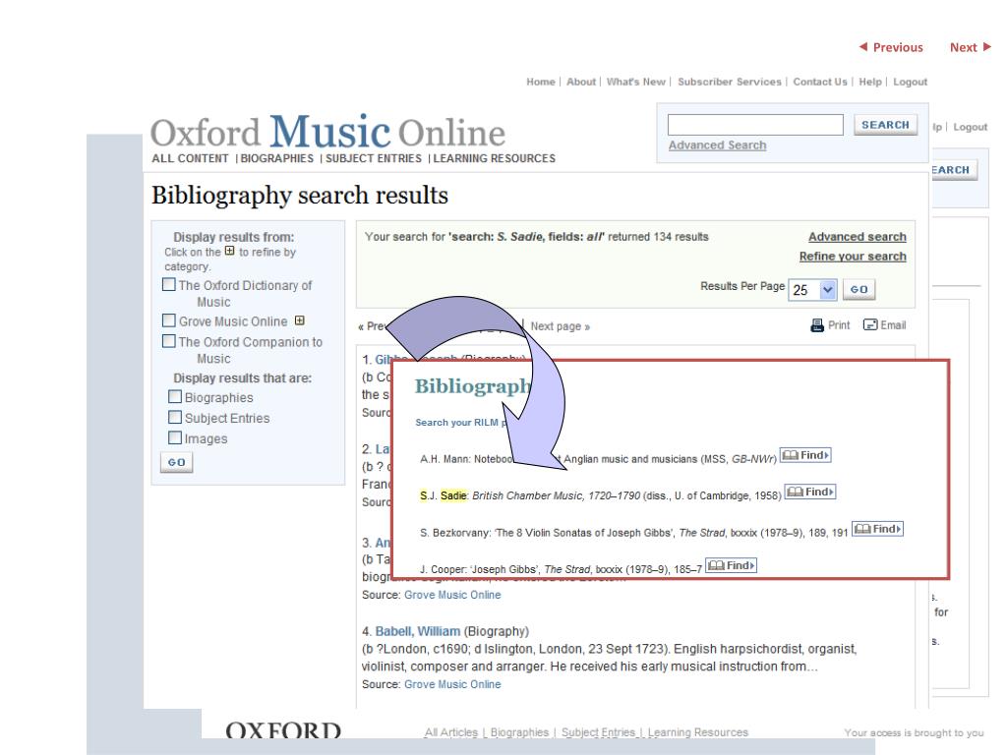1007x755 pixels.
Task: Open the Help link beside Logout
Action: coord(870,83)
